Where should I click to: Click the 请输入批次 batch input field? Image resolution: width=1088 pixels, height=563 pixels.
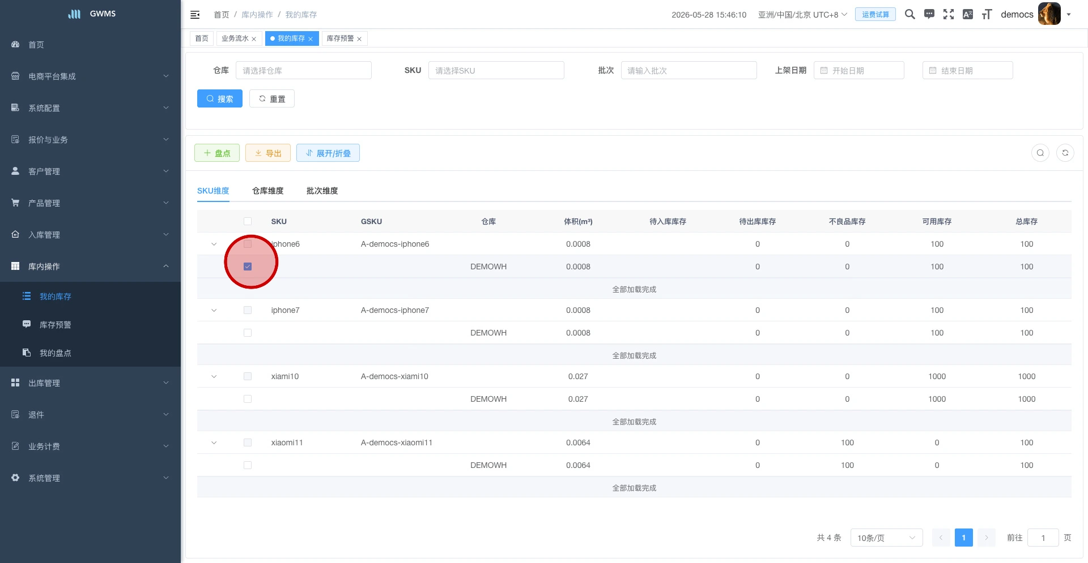coord(689,70)
